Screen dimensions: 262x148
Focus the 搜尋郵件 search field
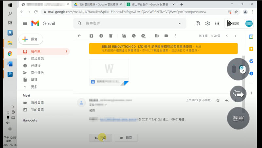(130, 23)
